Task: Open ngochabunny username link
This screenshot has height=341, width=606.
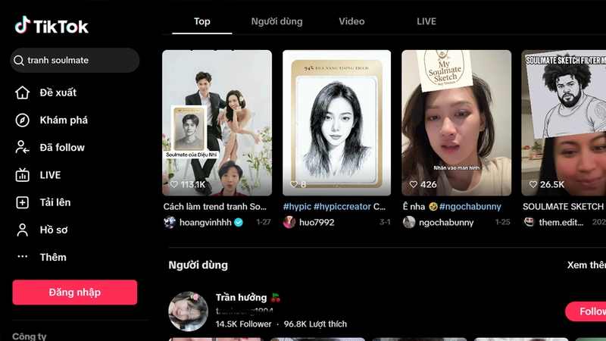Action: pyautogui.click(x=446, y=222)
